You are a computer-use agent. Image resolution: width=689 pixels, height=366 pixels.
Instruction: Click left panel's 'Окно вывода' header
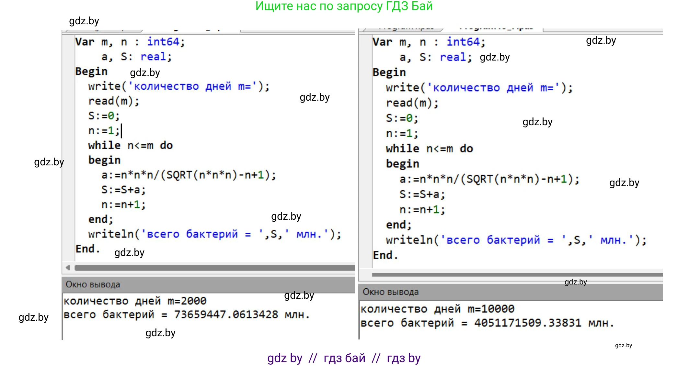pos(93,284)
